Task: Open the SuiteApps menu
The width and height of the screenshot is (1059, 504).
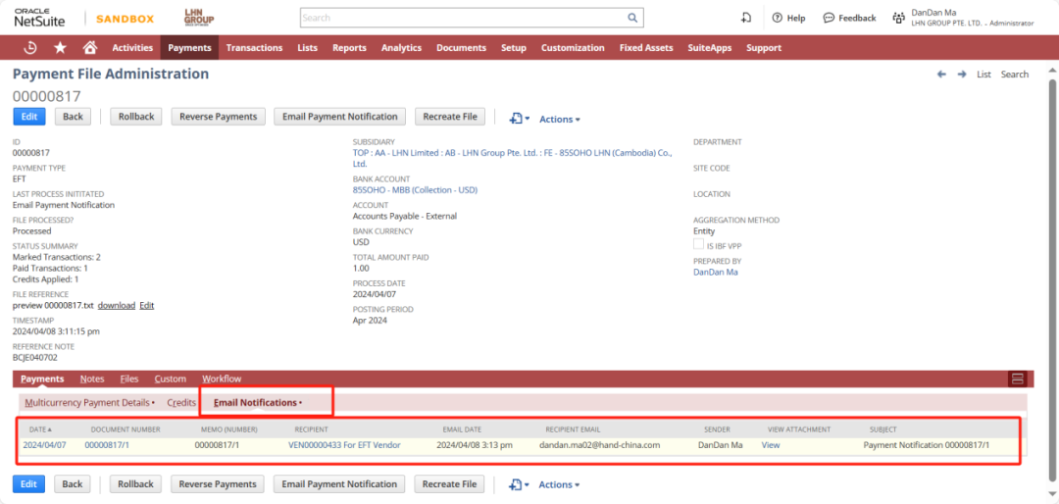Action: pos(709,48)
